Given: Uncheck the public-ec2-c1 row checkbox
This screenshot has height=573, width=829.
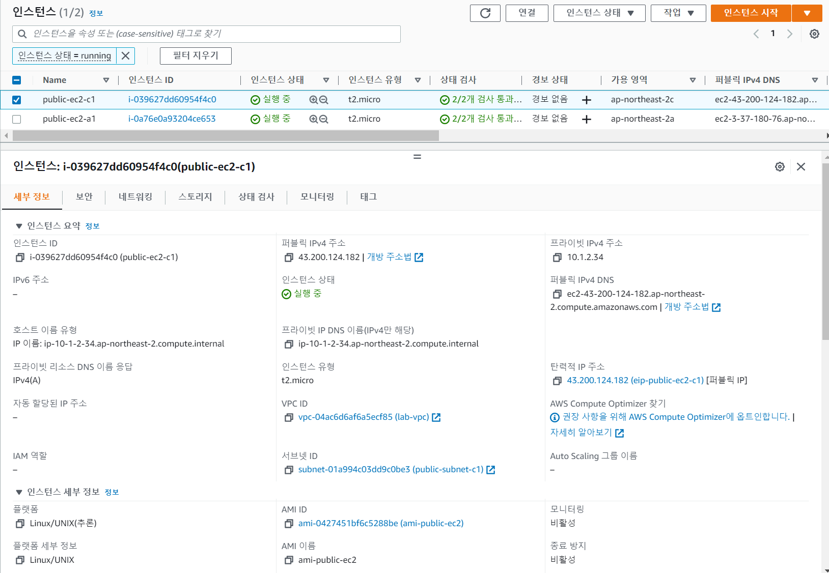Looking at the screenshot, I should point(16,99).
